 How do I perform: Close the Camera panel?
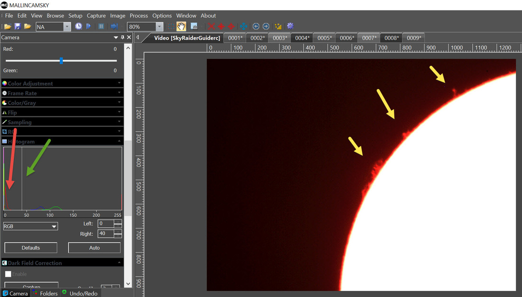pyautogui.click(x=129, y=38)
